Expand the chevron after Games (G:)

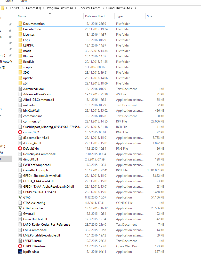pos(44,8)
